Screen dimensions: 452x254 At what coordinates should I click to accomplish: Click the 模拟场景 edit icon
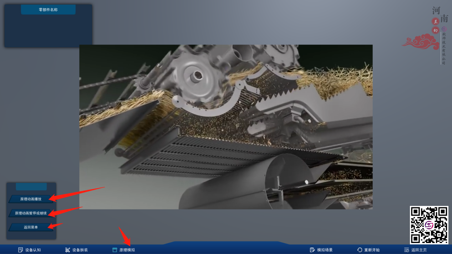click(x=312, y=250)
